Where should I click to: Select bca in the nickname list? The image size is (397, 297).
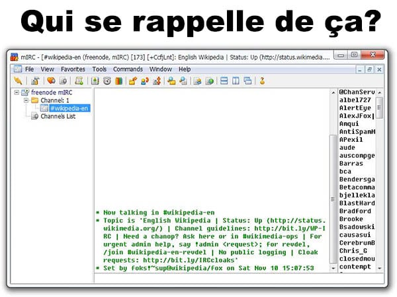345,171
